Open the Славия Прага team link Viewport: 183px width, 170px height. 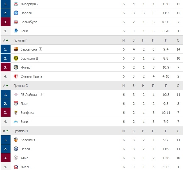[31, 76]
